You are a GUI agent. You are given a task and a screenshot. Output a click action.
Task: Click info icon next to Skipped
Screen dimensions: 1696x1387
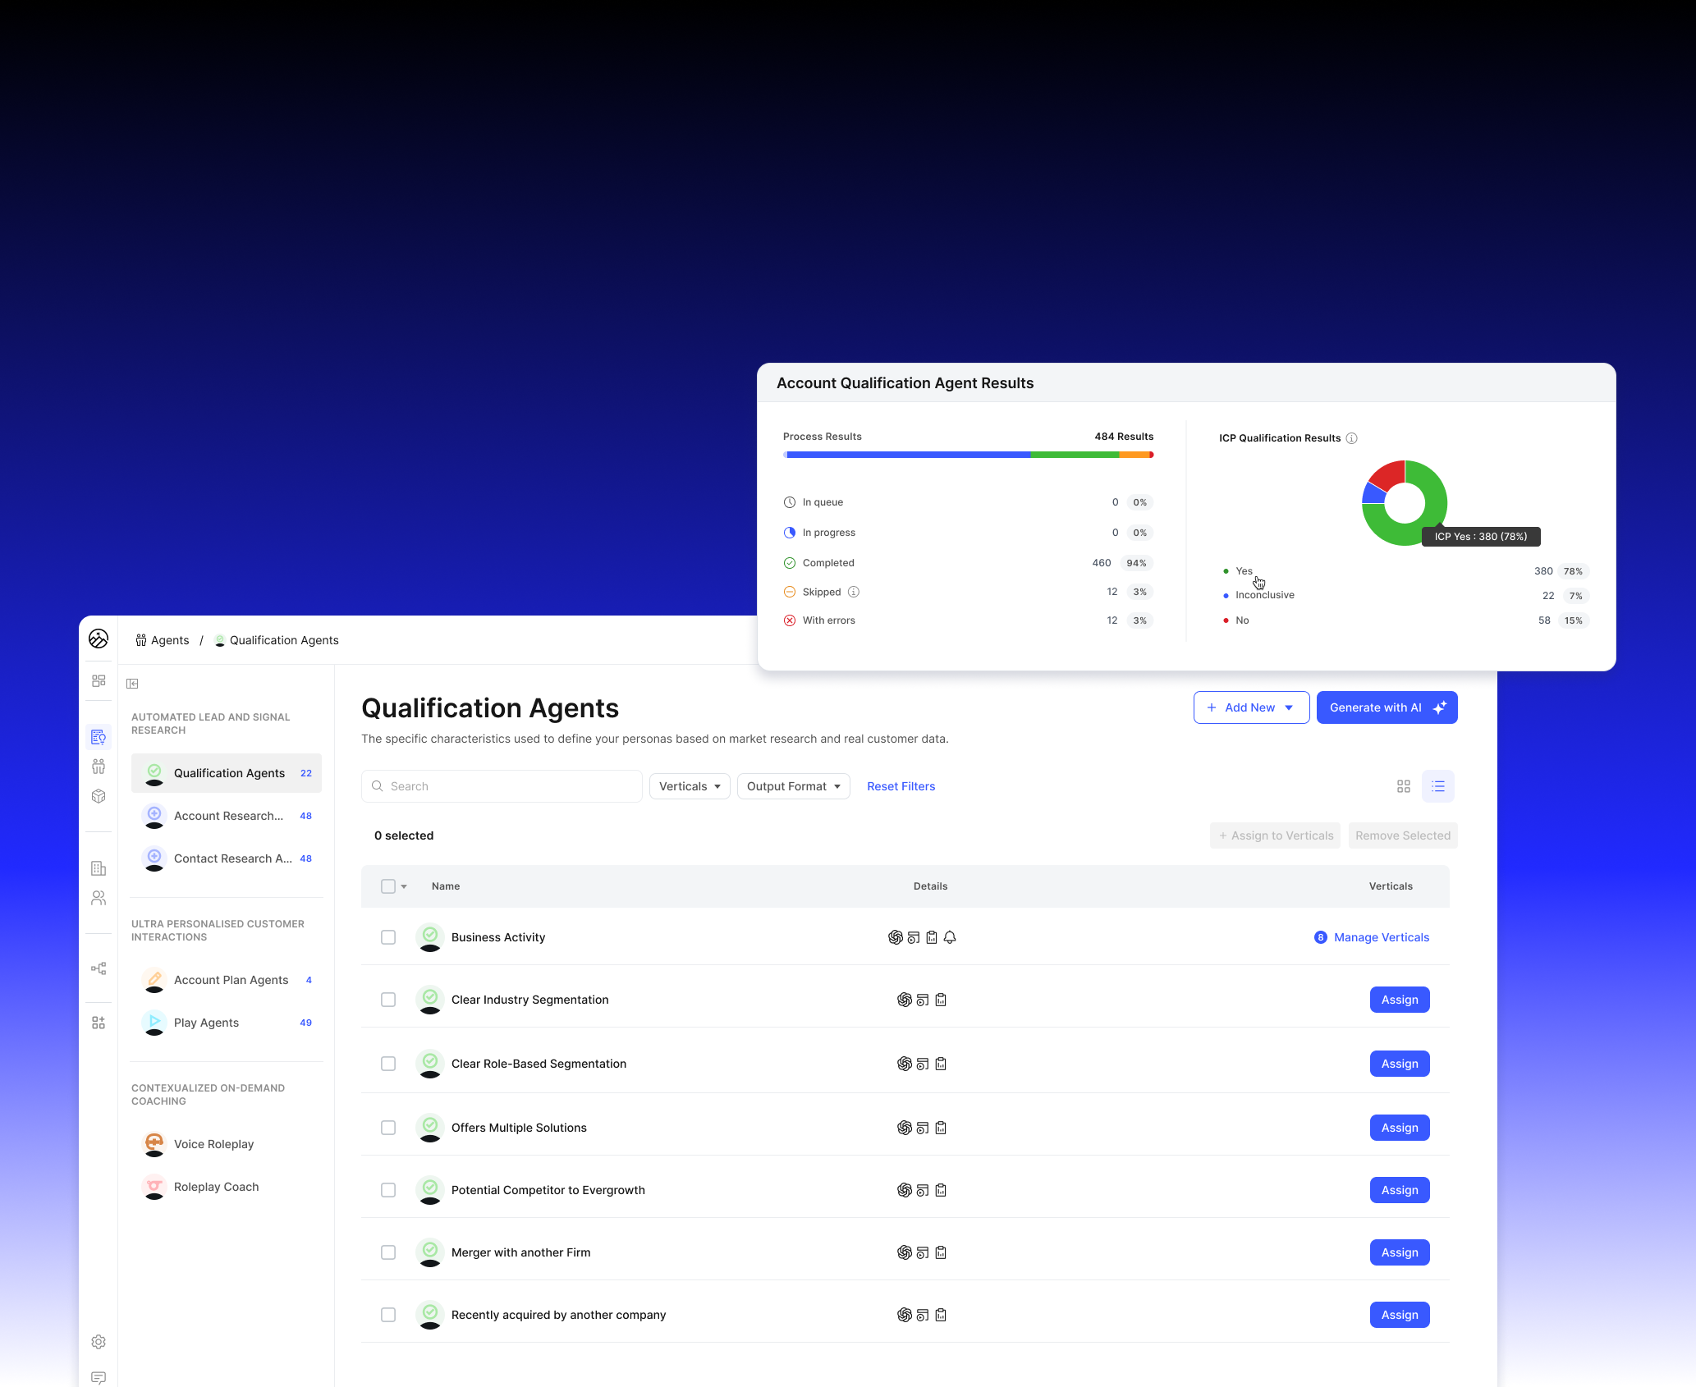(854, 592)
